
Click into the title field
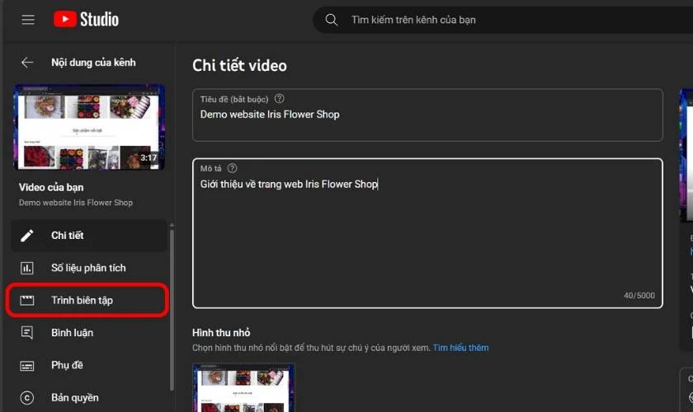[427, 115]
